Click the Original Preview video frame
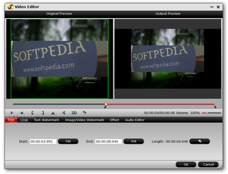 coord(60,59)
